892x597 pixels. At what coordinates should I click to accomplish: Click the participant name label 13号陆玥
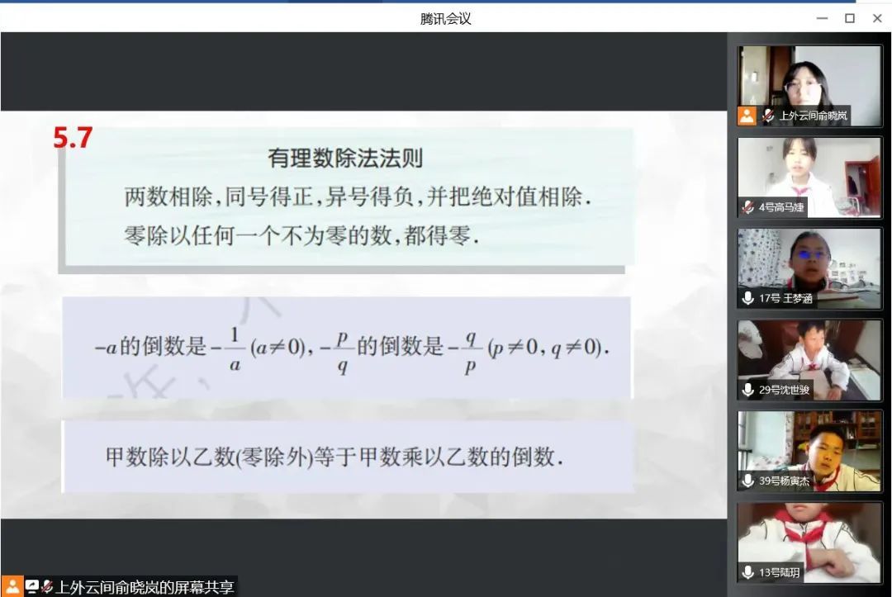780,572
